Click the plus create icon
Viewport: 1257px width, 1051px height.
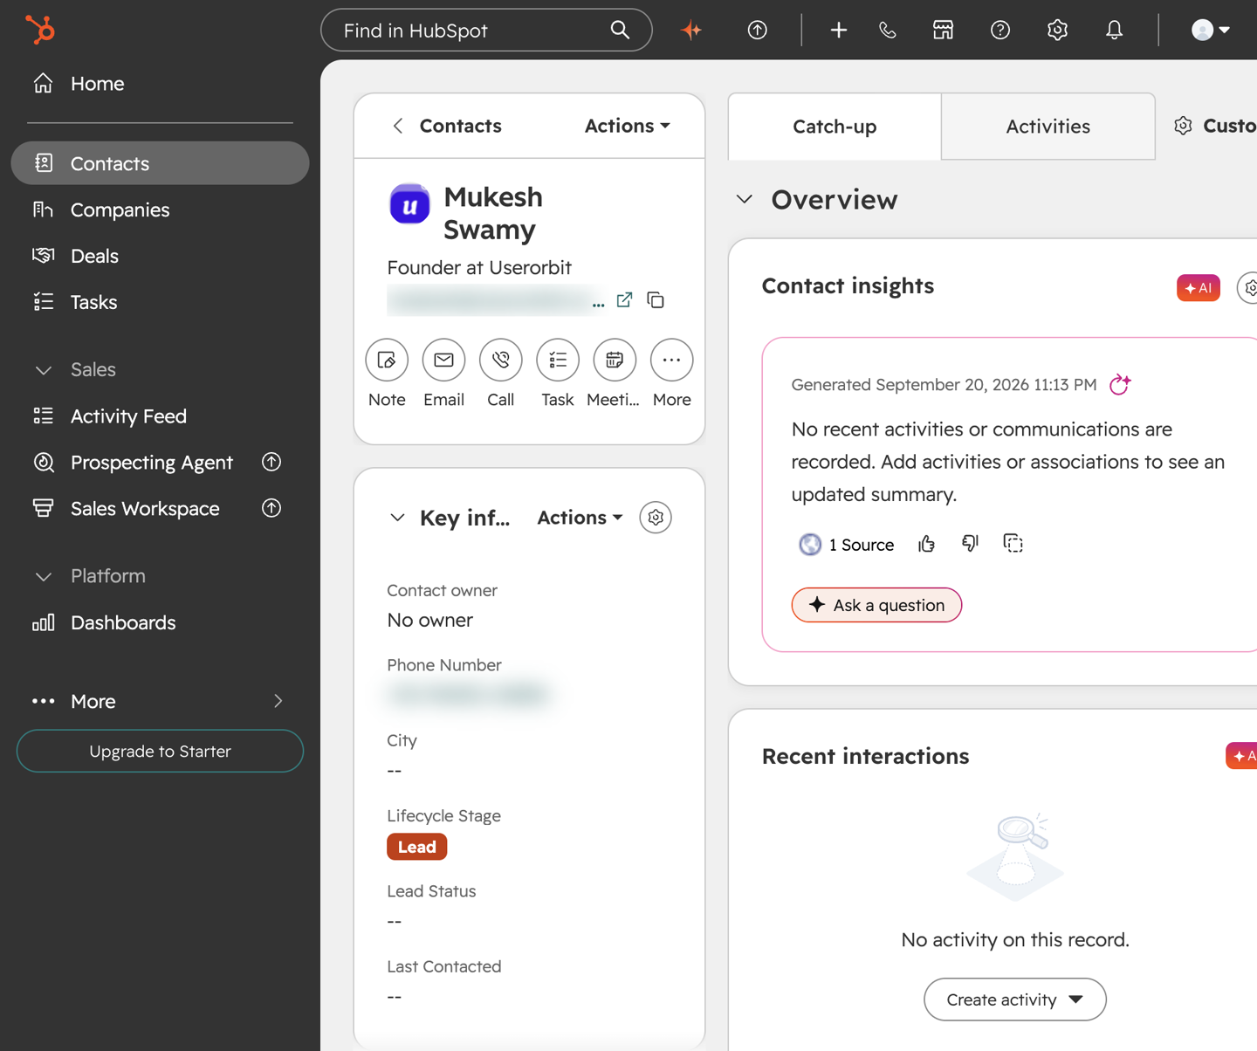(x=838, y=30)
